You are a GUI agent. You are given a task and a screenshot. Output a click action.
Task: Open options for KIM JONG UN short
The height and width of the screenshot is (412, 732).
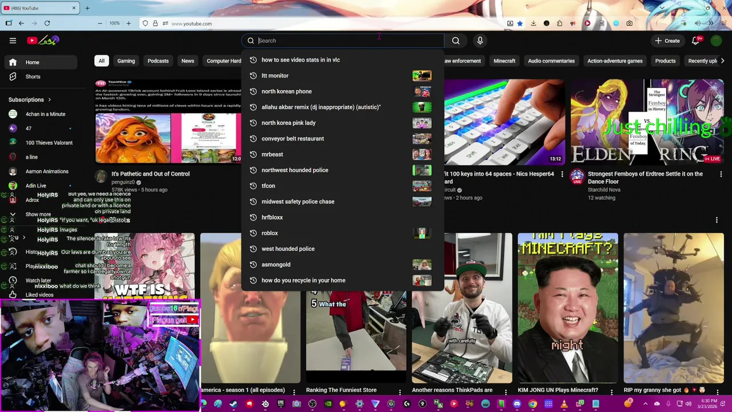point(612,392)
